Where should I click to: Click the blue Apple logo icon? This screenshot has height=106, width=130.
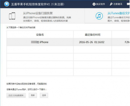(7, 4)
